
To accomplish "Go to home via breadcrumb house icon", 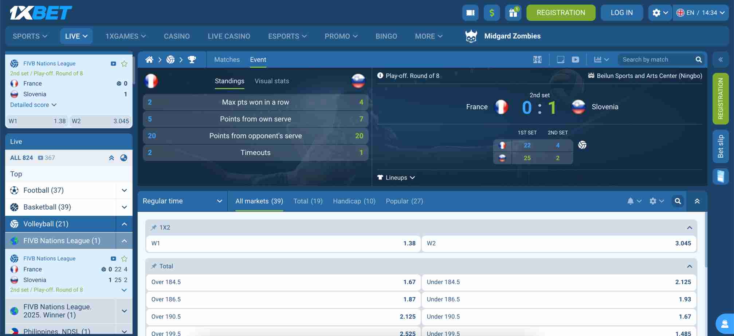I will point(149,60).
